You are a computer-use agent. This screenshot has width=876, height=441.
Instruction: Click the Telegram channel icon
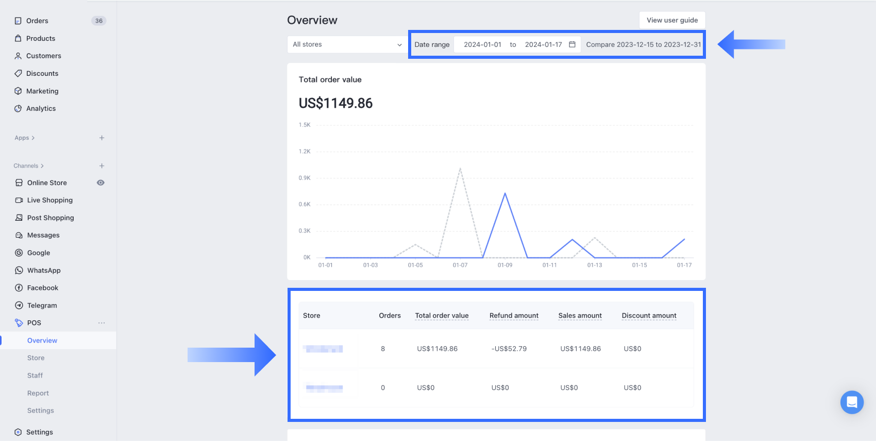[x=19, y=305]
